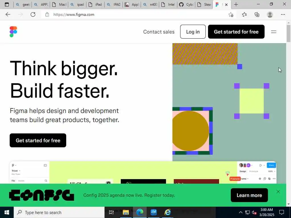The width and height of the screenshot is (291, 218).
Task: Add this page to favorites with the star-plus icon
Action: click(231, 15)
